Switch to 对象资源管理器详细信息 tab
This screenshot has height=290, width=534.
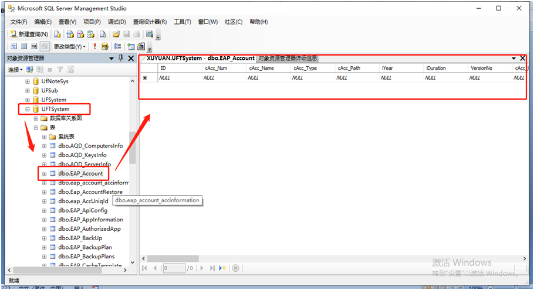click(287, 58)
